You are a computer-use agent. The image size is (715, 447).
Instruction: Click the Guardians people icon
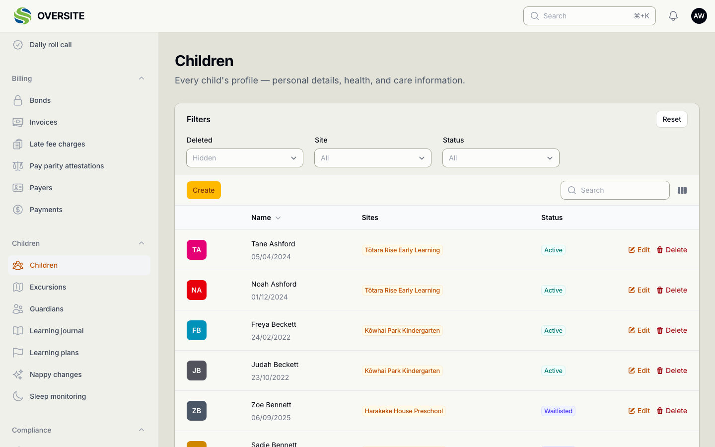point(18,309)
